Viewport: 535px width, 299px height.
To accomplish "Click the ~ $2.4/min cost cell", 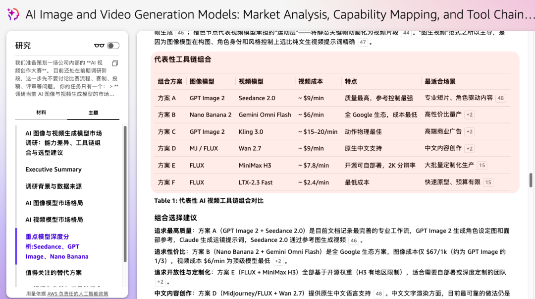I will click(314, 182).
